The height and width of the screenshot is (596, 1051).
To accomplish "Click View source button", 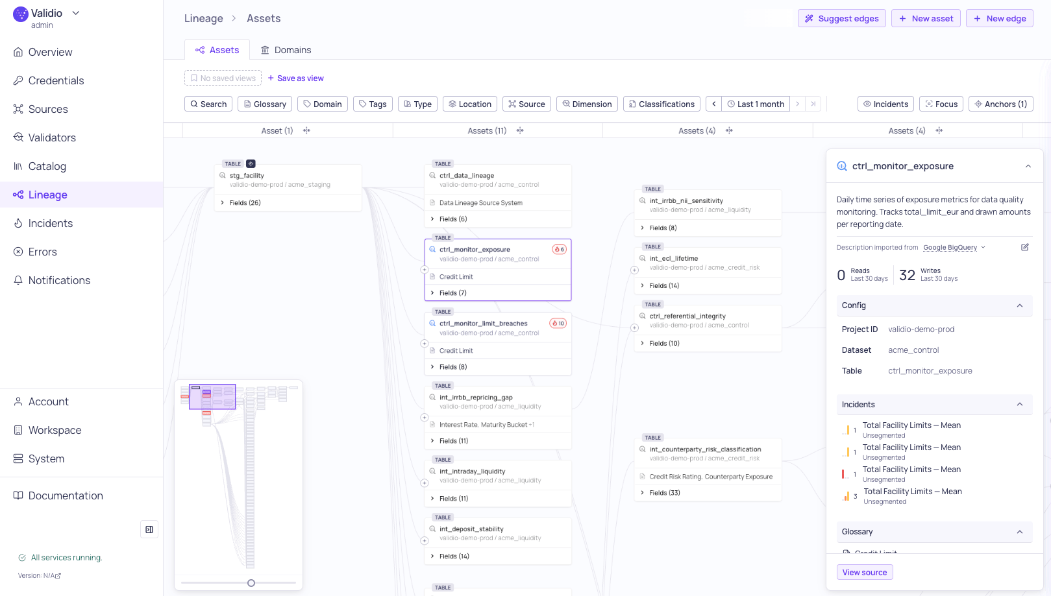I will pyautogui.click(x=865, y=572).
